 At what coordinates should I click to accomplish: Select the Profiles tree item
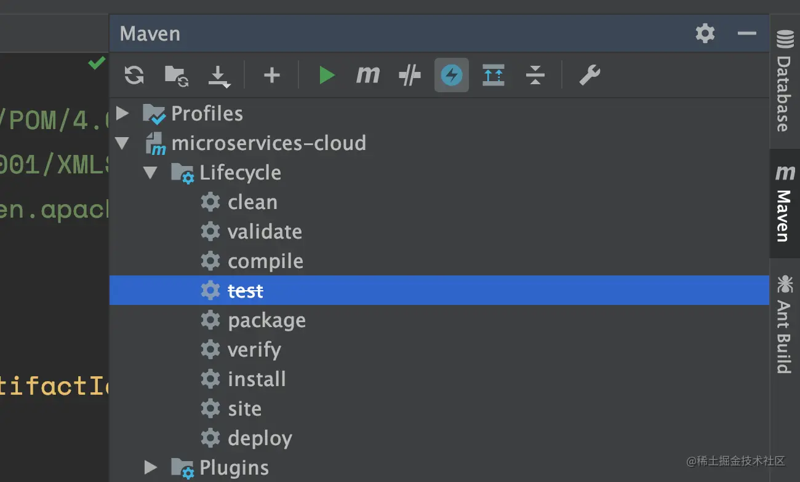point(207,113)
